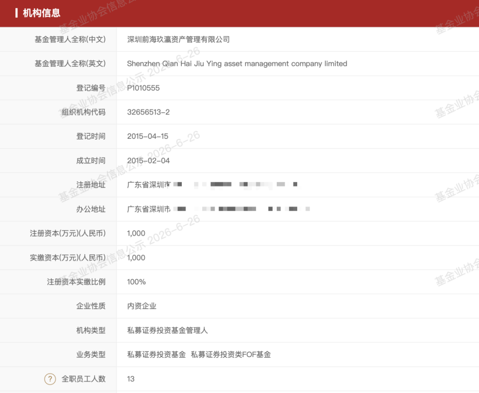Click the employee count value 13
The image size is (479, 393).
point(131,379)
